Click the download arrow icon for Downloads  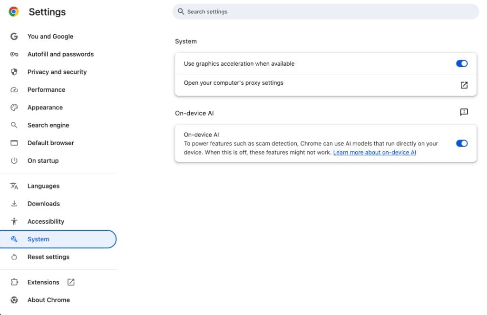pyautogui.click(x=14, y=204)
